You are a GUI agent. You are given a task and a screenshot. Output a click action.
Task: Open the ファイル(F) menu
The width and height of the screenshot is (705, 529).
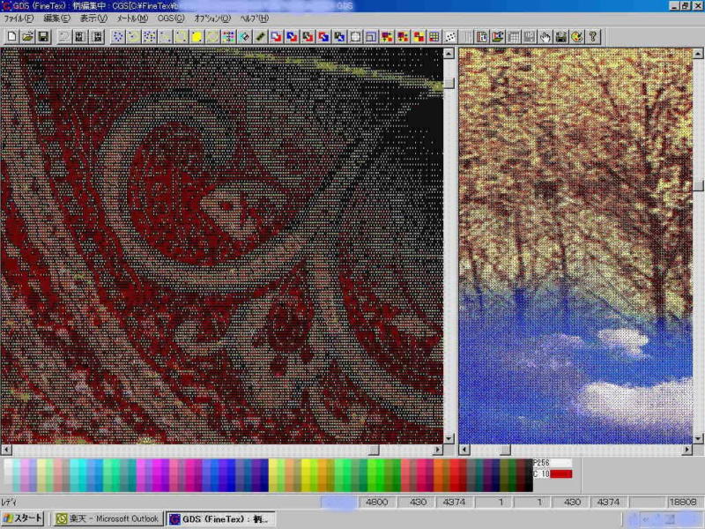19,19
